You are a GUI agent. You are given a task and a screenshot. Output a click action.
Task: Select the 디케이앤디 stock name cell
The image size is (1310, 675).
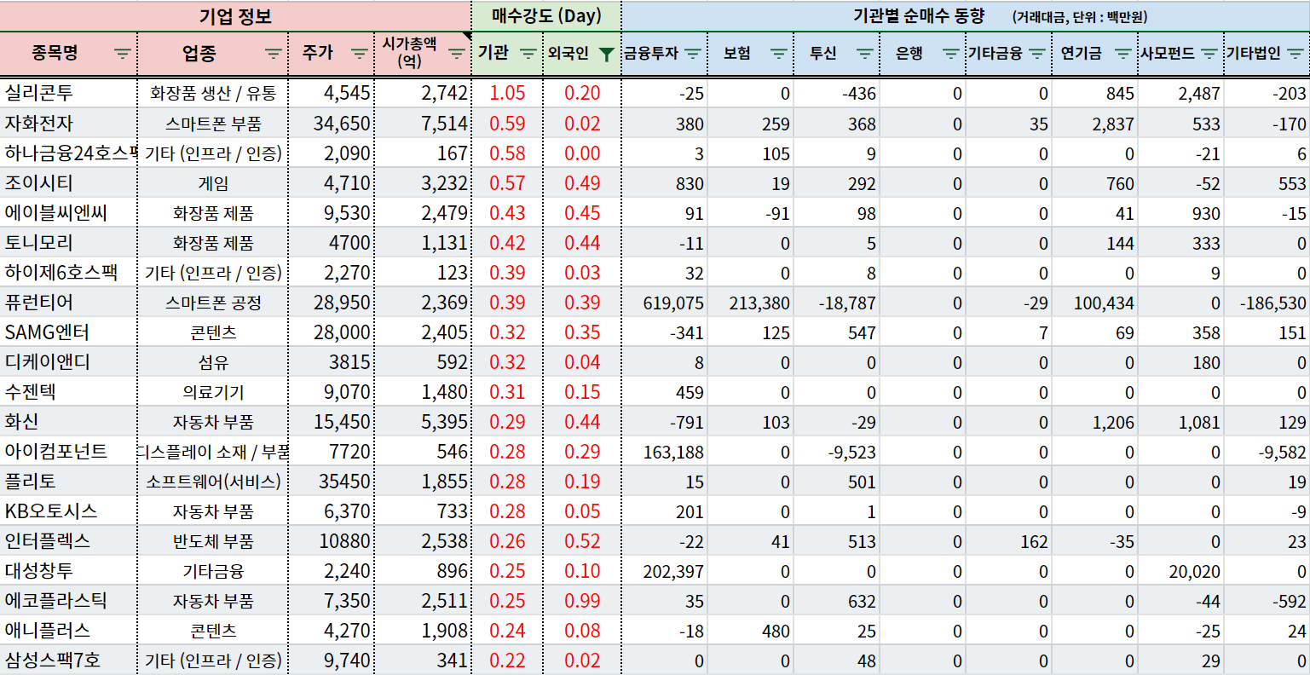pyautogui.click(x=68, y=361)
